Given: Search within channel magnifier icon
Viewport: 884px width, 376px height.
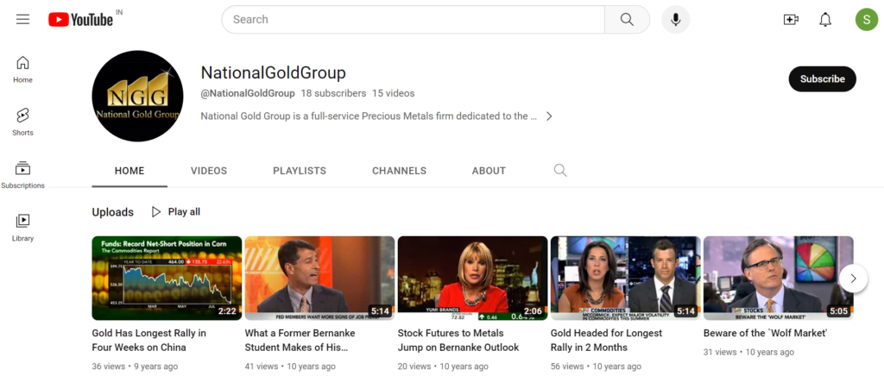Looking at the screenshot, I should [x=559, y=171].
